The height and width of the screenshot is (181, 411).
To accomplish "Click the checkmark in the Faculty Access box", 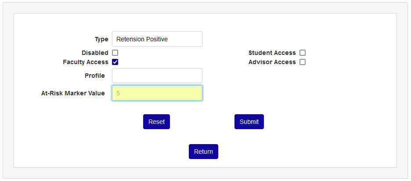I will [115, 62].
